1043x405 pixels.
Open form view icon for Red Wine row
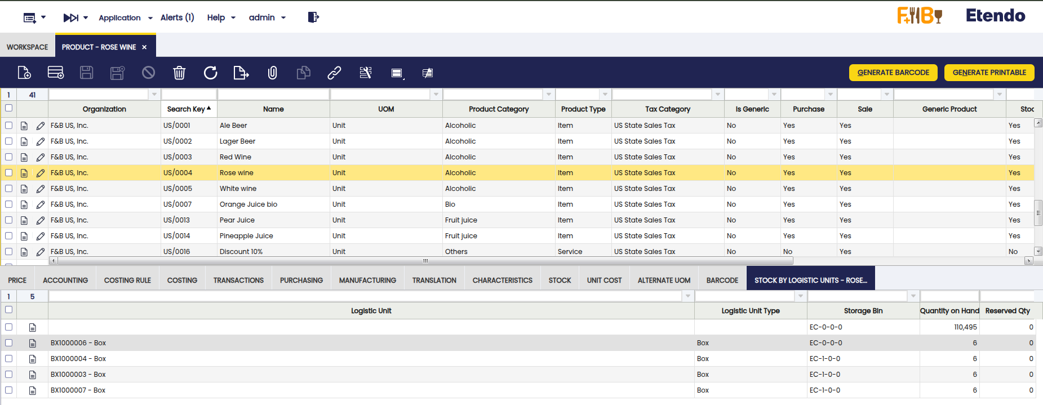coord(24,157)
